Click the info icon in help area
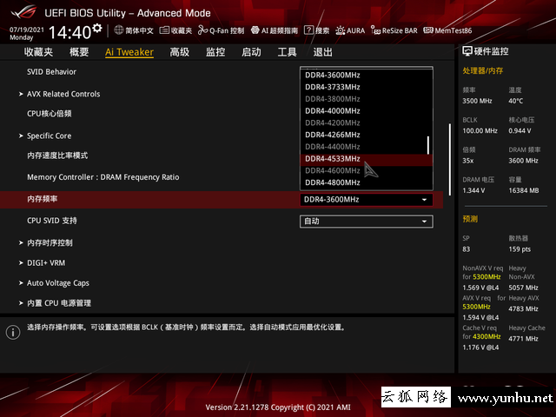 click(x=13, y=332)
